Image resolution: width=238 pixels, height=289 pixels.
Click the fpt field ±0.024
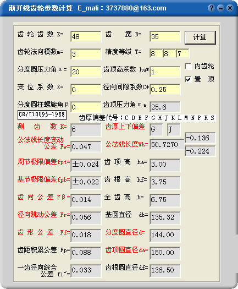pyautogui.click(x=86, y=165)
